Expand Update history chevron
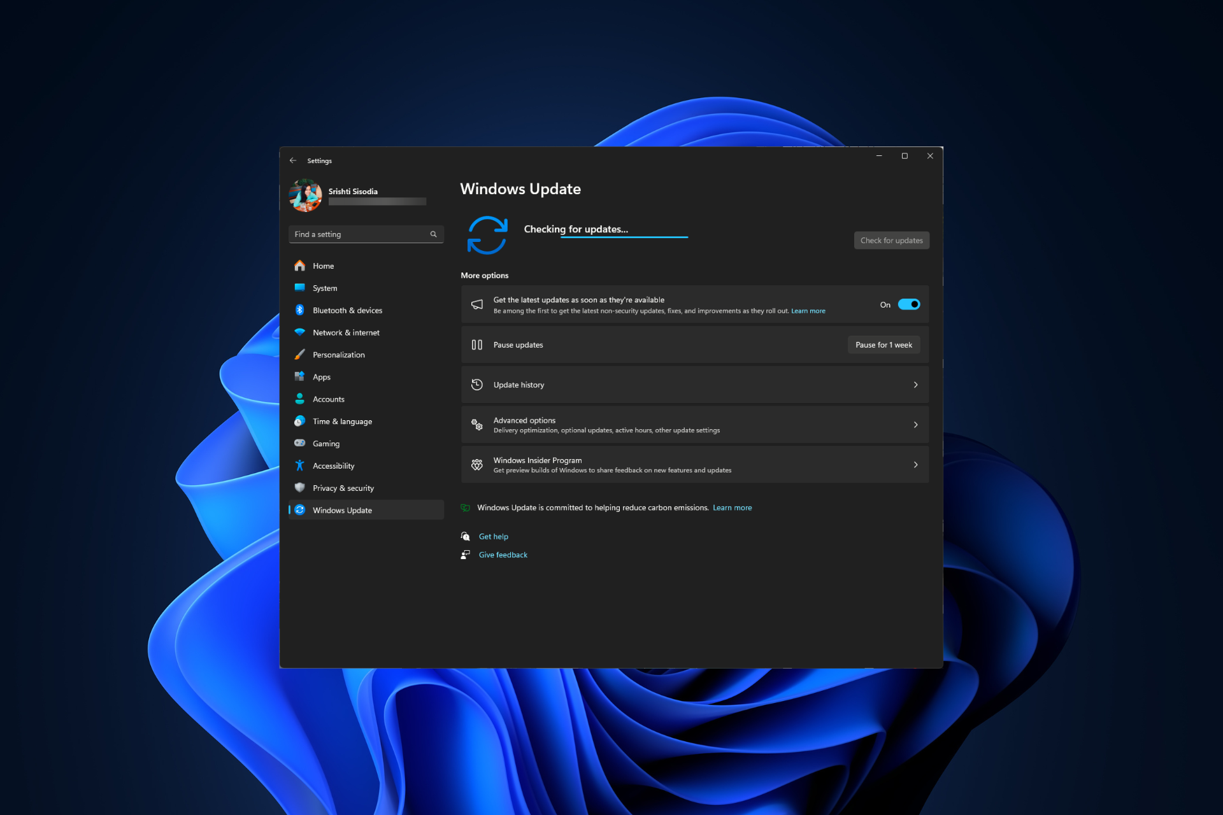Viewport: 1223px width, 815px height. tap(915, 385)
